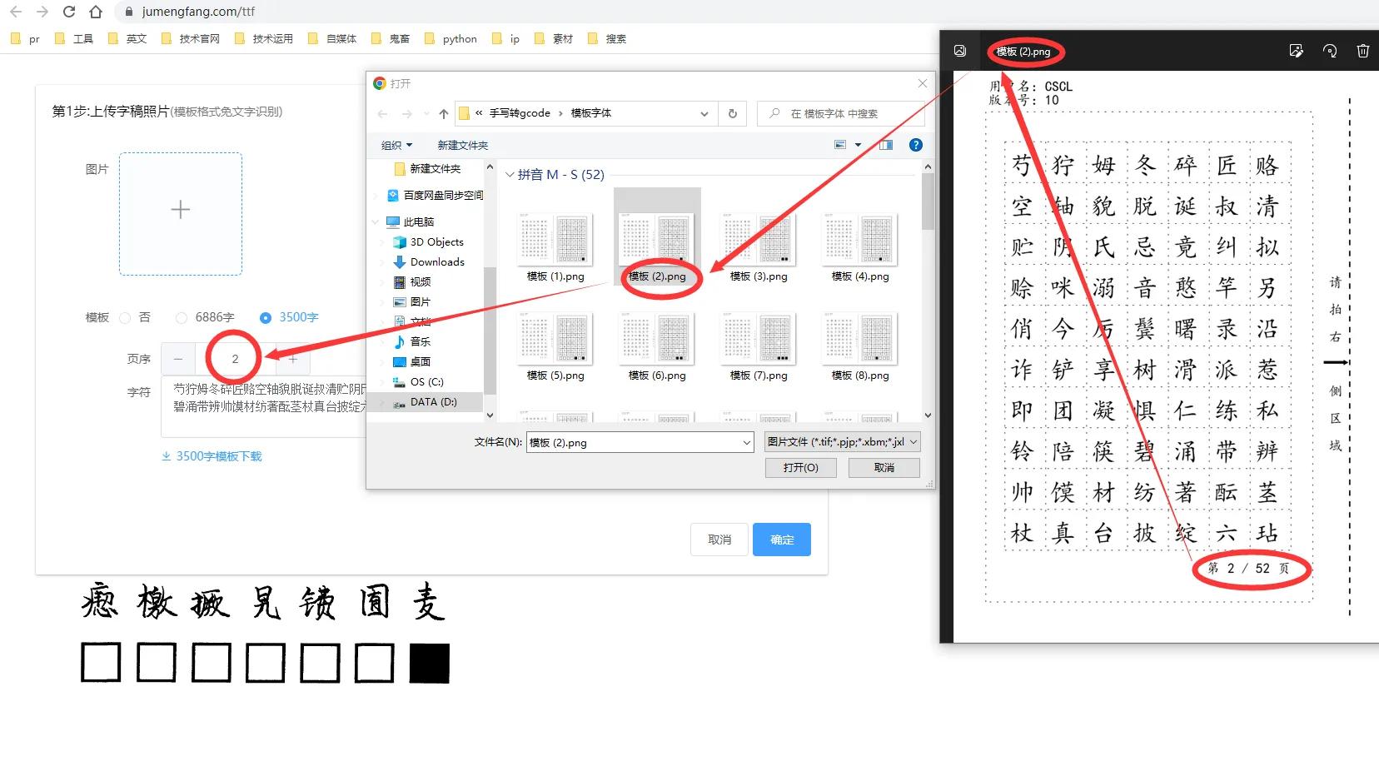1379x771 pixels.
Task: Open Help in the file dialog
Action: click(x=915, y=144)
